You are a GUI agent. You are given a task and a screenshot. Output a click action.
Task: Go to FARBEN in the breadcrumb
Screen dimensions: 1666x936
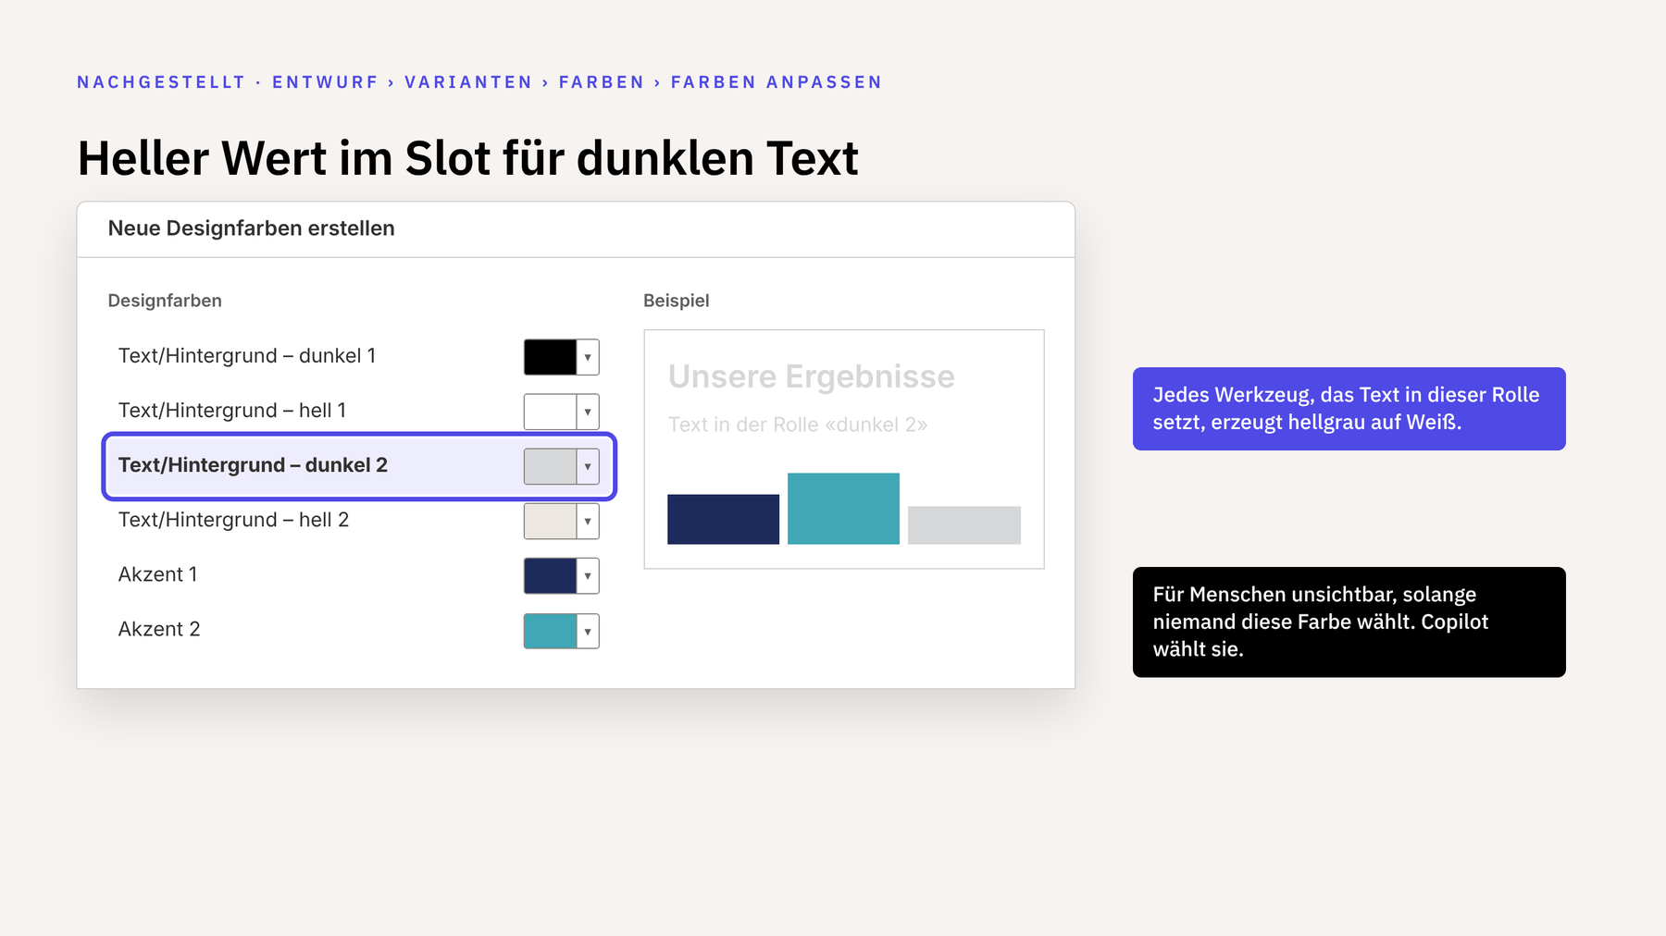coord(602,82)
